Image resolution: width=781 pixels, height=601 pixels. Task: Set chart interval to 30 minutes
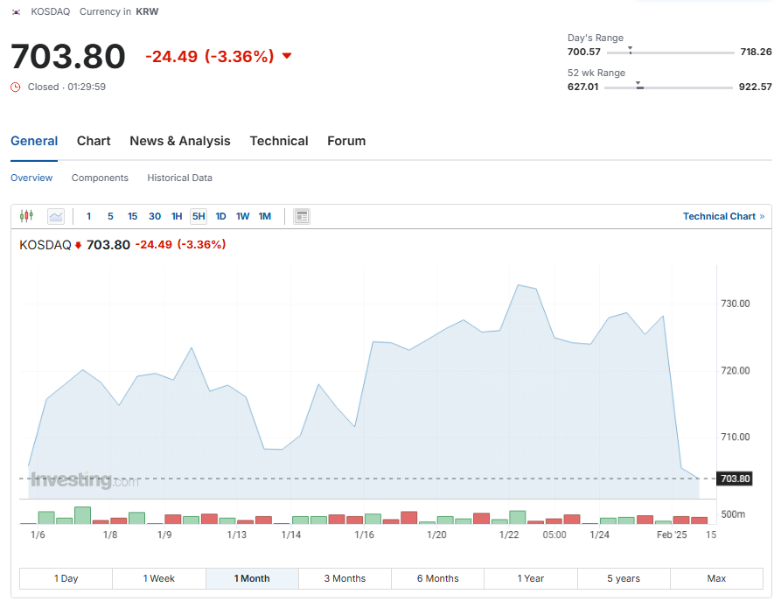pyautogui.click(x=155, y=216)
